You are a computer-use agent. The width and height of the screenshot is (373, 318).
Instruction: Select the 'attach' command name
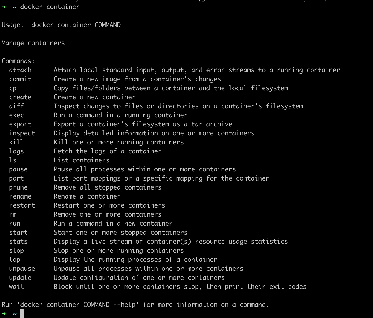point(20,70)
